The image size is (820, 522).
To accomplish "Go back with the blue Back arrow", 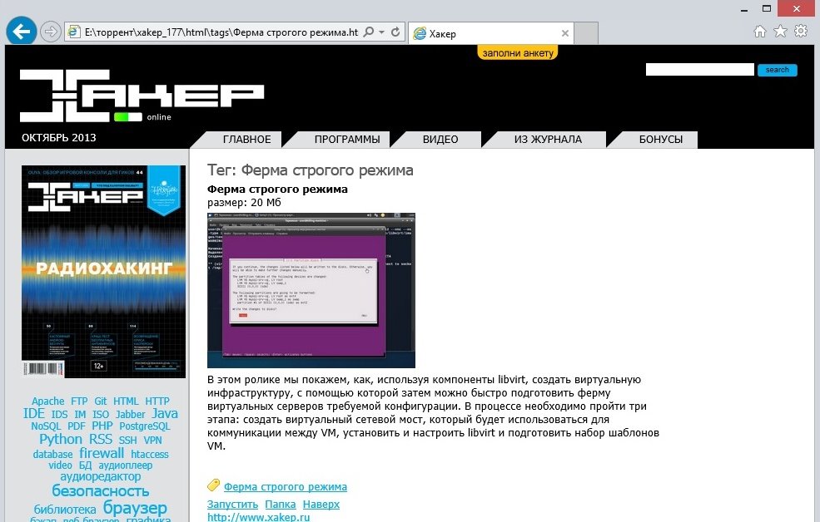I will pos(22,32).
